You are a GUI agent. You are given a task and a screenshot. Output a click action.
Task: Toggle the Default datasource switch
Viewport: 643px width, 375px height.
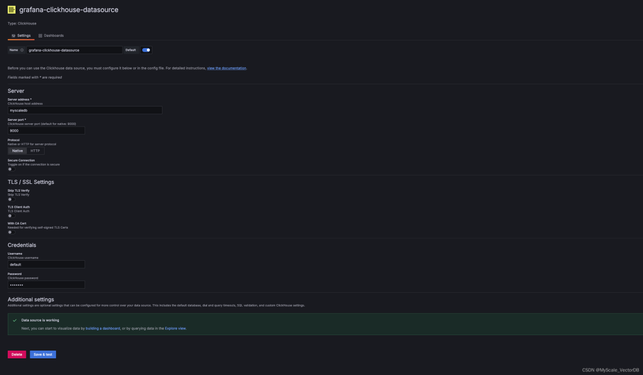coord(146,50)
